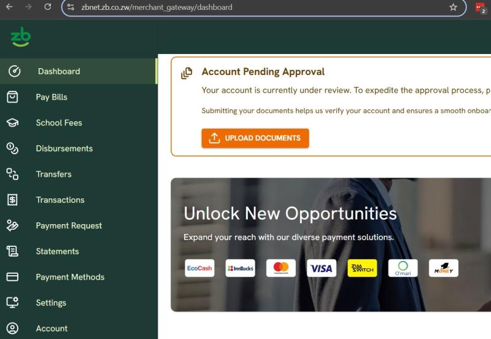Click the Disbursements coins icon
Image resolution: width=491 pixels, height=339 pixels.
click(12, 148)
